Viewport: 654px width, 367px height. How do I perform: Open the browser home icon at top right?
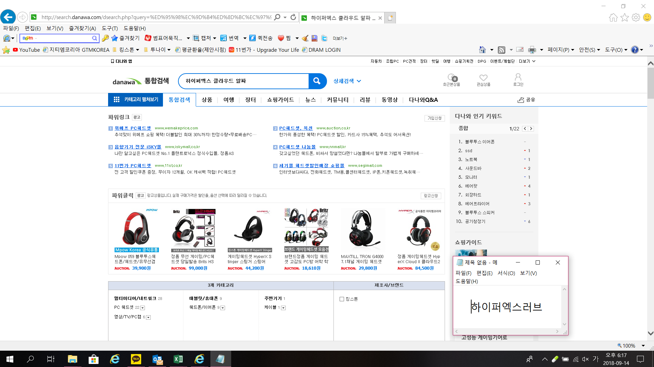coord(613,17)
